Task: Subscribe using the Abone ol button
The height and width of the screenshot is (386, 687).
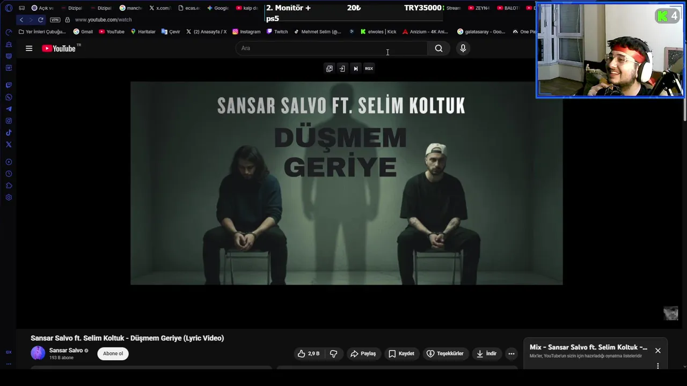Action: pyautogui.click(x=113, y=353)
